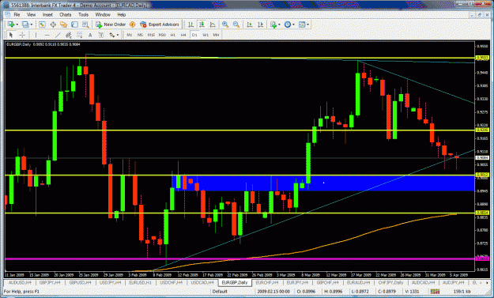Zoom in on the chart
This screenshot has width=494, height=298.
pos(225,25)
